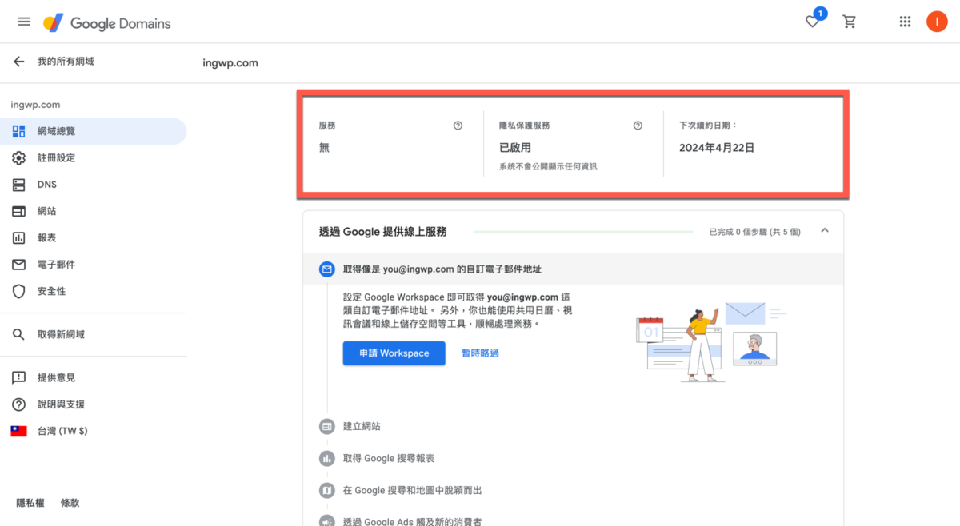Click the 在 Google 搜尋和地圖 step icon

[326, 490]
